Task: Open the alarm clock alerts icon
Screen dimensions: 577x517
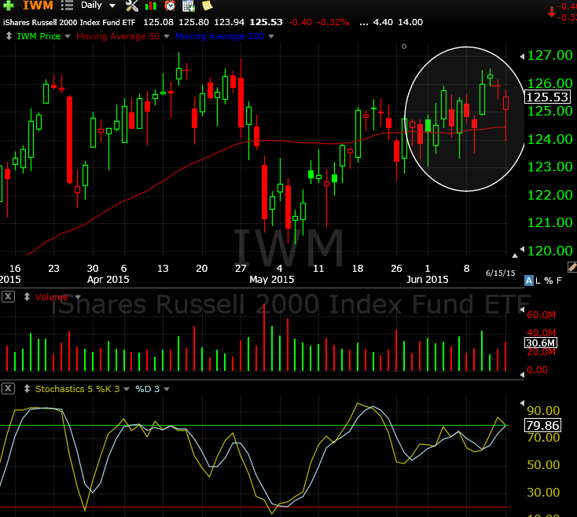Action: (x=170, y=5)
